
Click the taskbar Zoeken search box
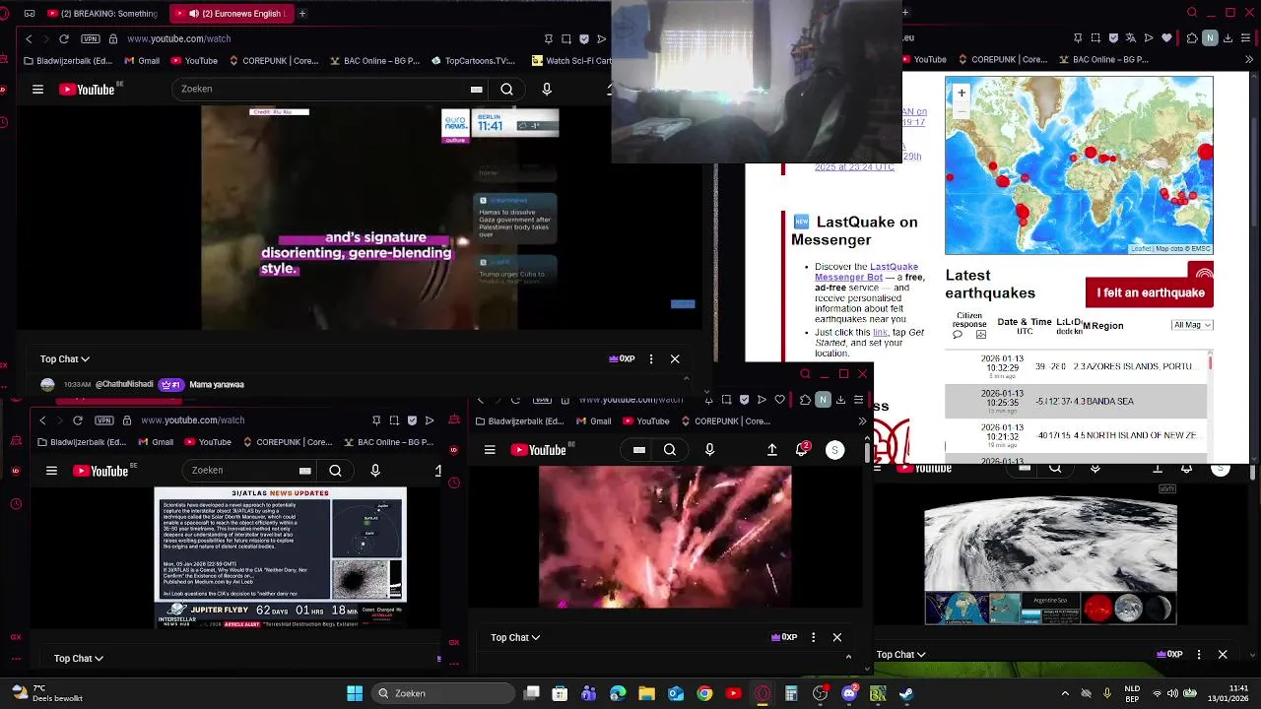click(x=443, y=693)
